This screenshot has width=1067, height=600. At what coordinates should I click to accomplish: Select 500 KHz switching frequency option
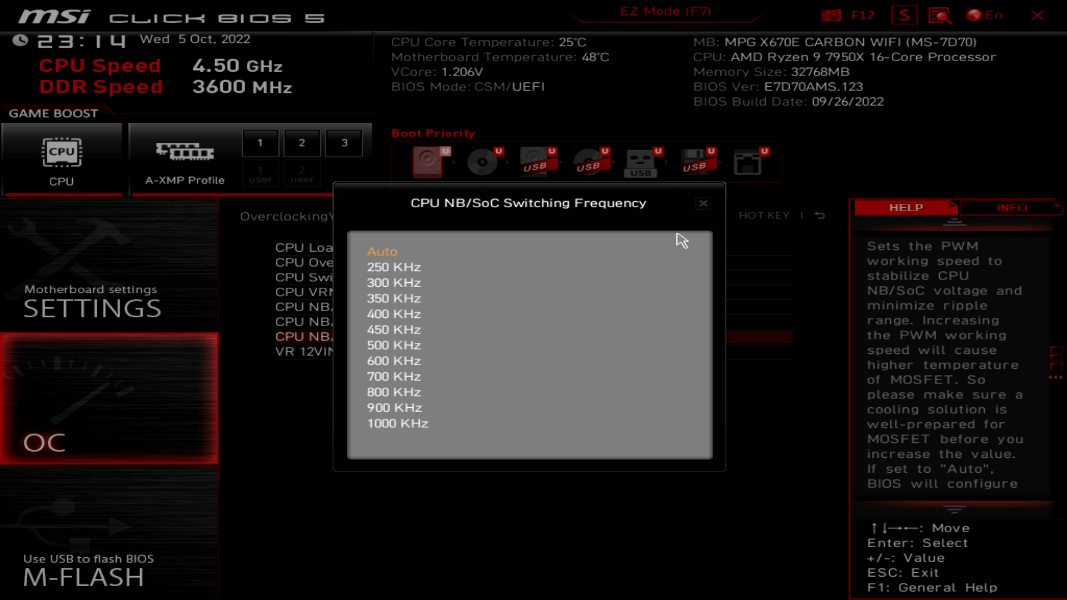click(393, 344)
